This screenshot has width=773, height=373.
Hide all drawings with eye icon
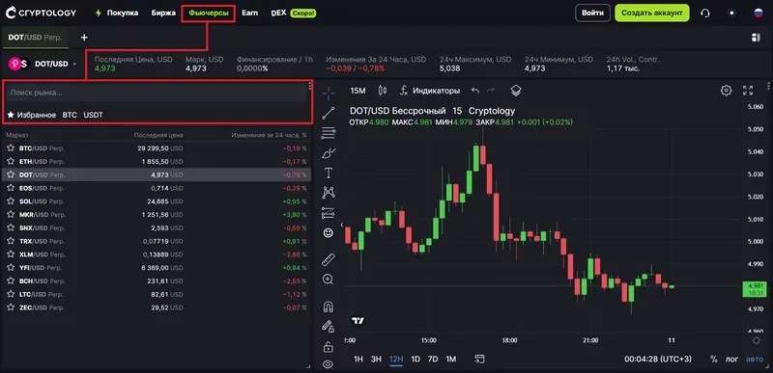[x=329, y=364]
